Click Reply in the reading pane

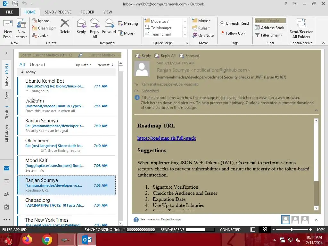pos(143,56)
